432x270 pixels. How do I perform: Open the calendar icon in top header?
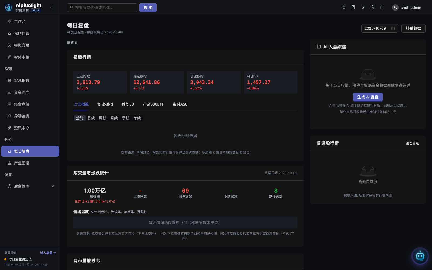pos(382,7)
